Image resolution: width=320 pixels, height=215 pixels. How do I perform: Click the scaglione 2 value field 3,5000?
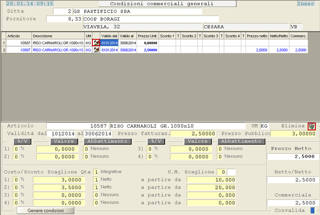pos(59,188)
